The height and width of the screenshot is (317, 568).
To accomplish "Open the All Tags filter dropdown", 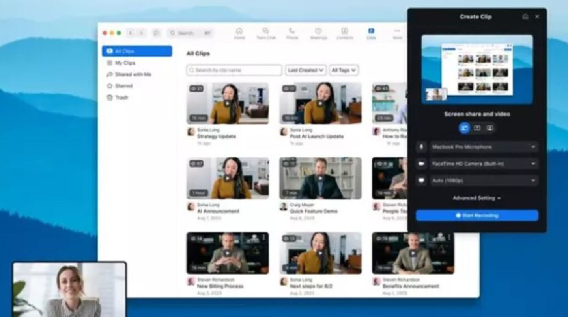I will click(x=344, y=70).
